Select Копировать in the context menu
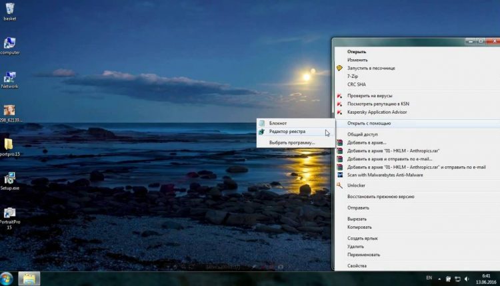Viewport: 500px width, 286px height. [359, 227]
